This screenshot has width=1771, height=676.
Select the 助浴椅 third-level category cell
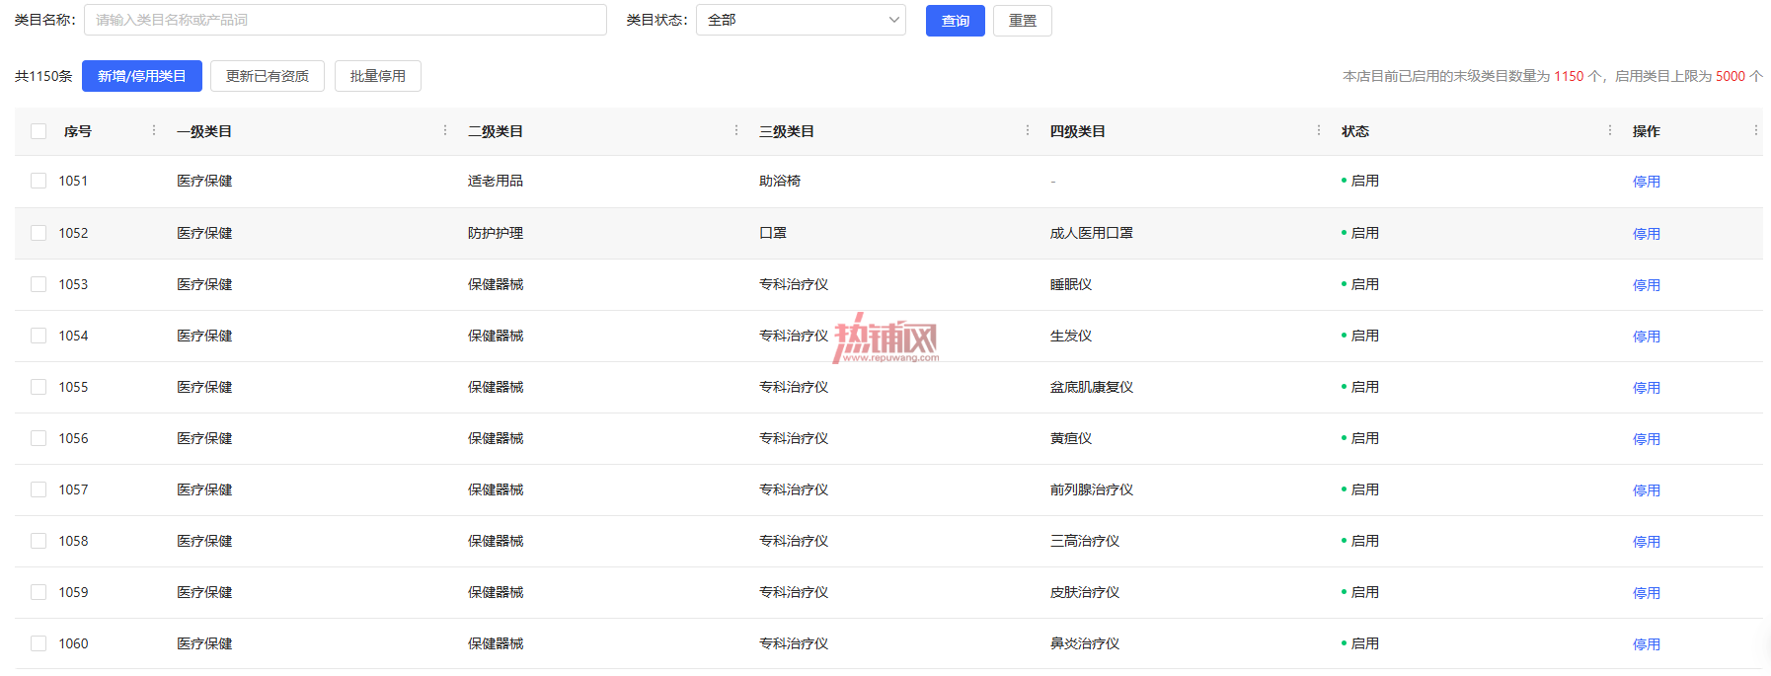(780, 181)
